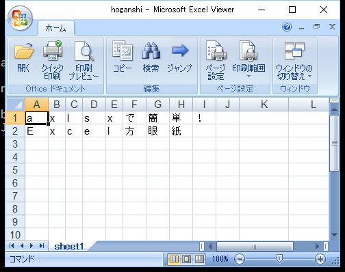Close the workbook inner window
The image size is (345, 272).
(x=332, y=27)
